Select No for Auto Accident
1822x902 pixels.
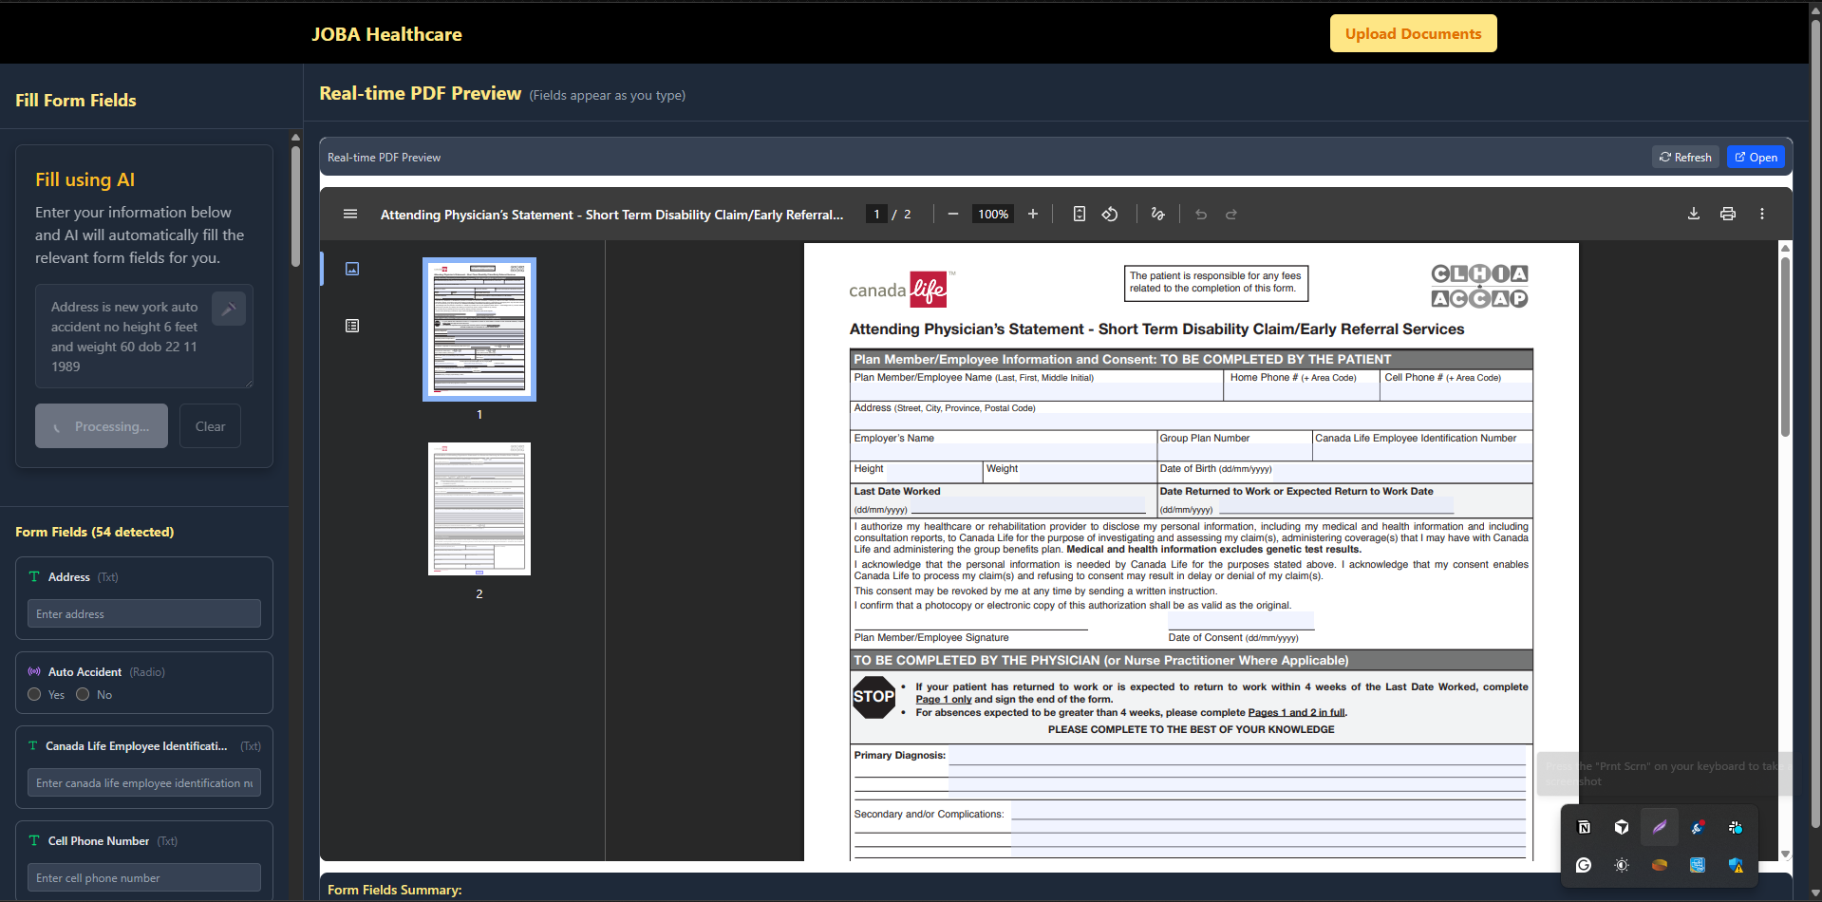[84, 695]
